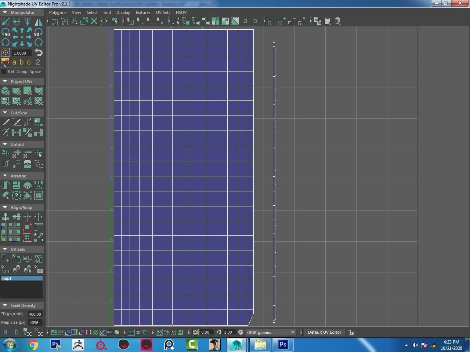This screenshot has width=470, height=352.
Task: Toggle the image display icon in the bottom toolbar
Action: (x=54, y=332)
